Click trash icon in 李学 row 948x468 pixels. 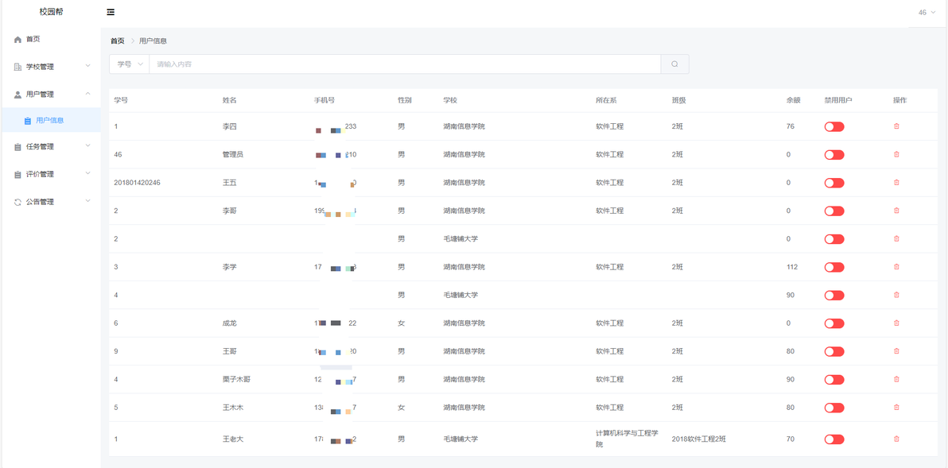pyautogui.click(x=896, y=267)
